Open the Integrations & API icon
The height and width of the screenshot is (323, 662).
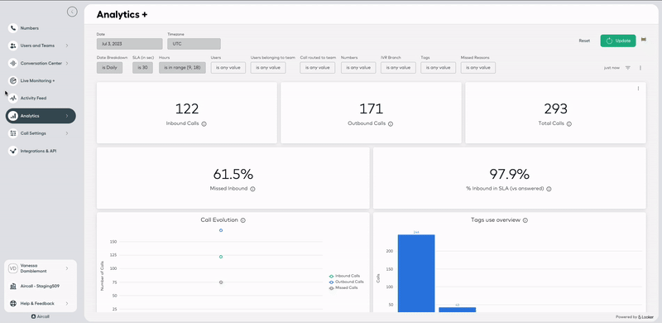(x=13, y=151)
